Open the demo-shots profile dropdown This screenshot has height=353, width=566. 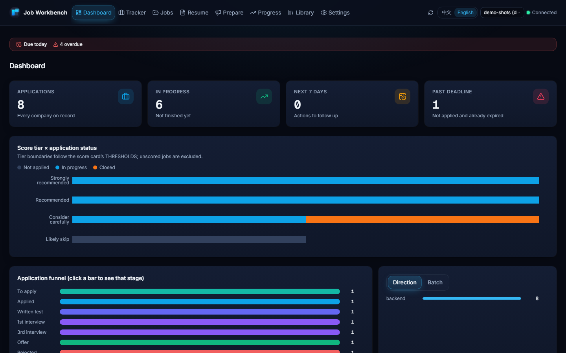click(x=502, y=13)
